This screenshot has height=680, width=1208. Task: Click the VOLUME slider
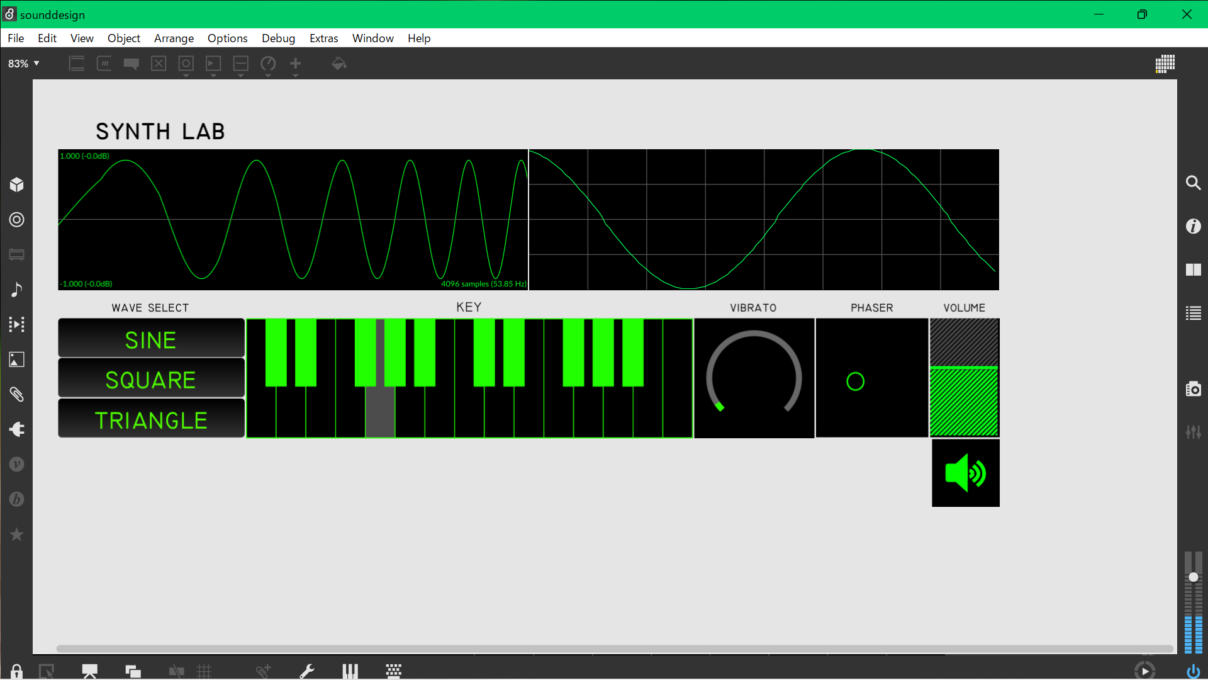[964, 378]
